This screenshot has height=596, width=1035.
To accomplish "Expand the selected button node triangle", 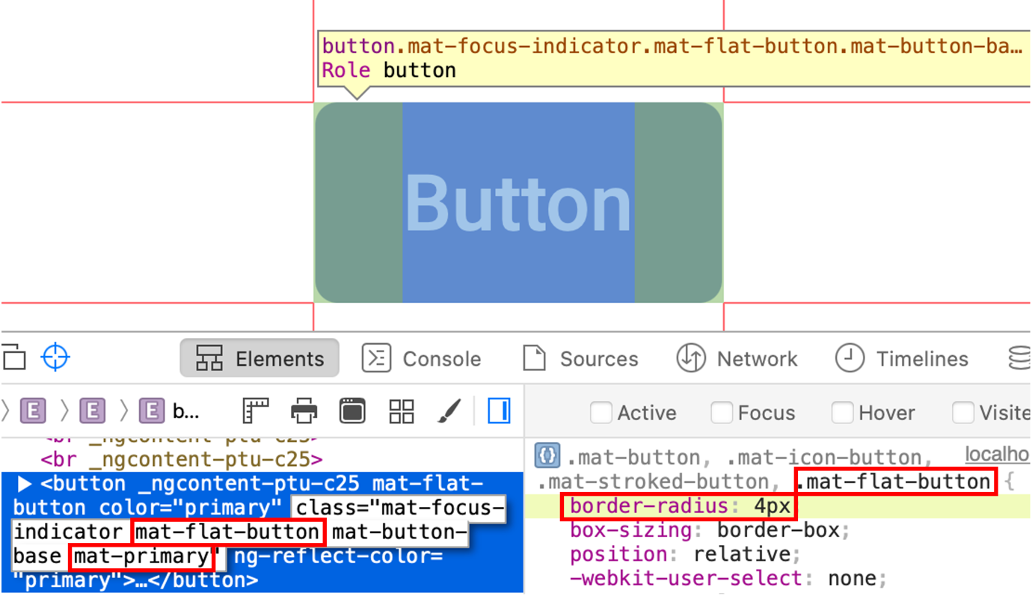I will pos(24,484).
